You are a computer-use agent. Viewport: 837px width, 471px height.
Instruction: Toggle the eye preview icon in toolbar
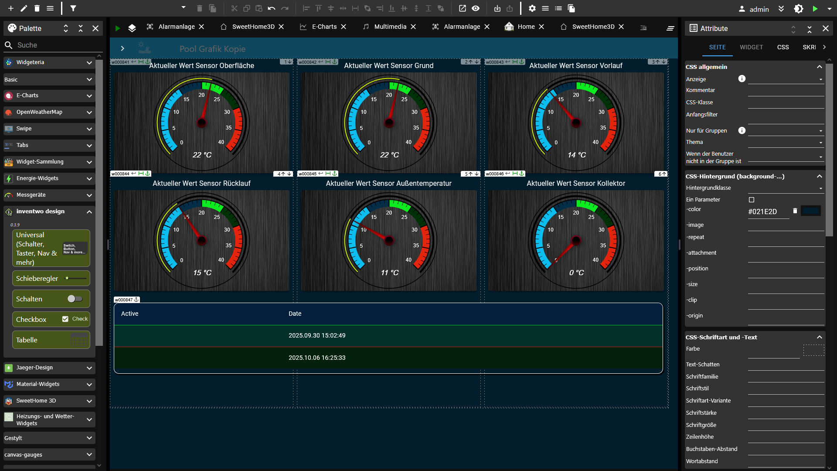[x=476, y=8]
